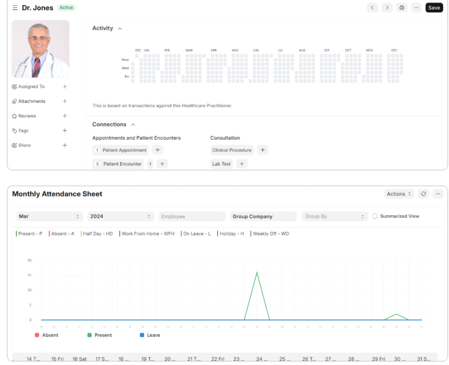Screen dimensions: 449x365
Task: Open the more options menu next to Save
Action: [416, 8]
